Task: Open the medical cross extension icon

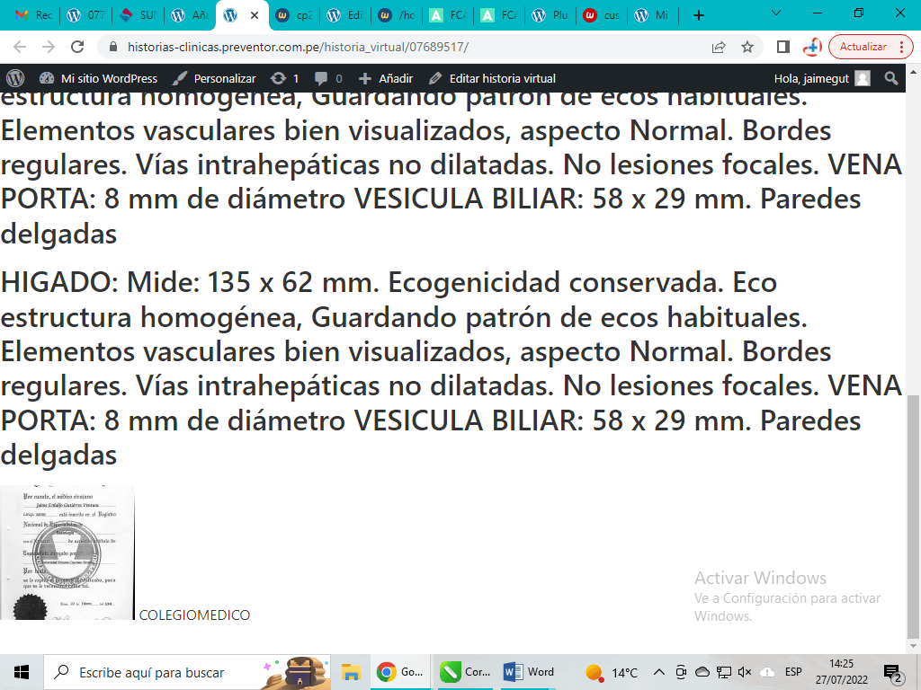Action: click(x=812, y=47)
